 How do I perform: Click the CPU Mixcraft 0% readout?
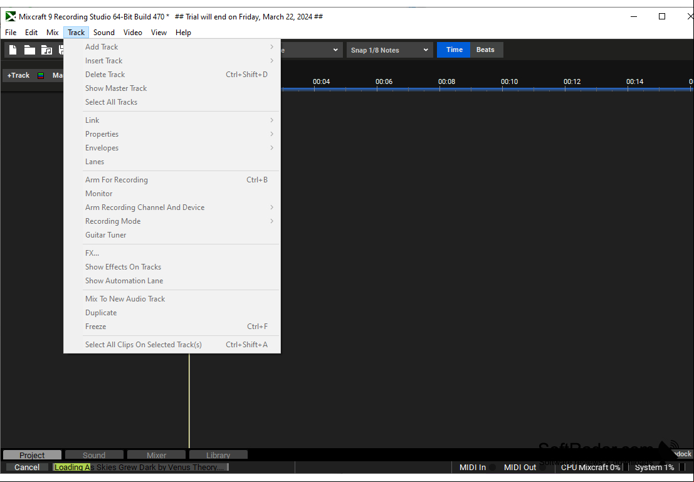pyautogui.click(x=591, y=468)
